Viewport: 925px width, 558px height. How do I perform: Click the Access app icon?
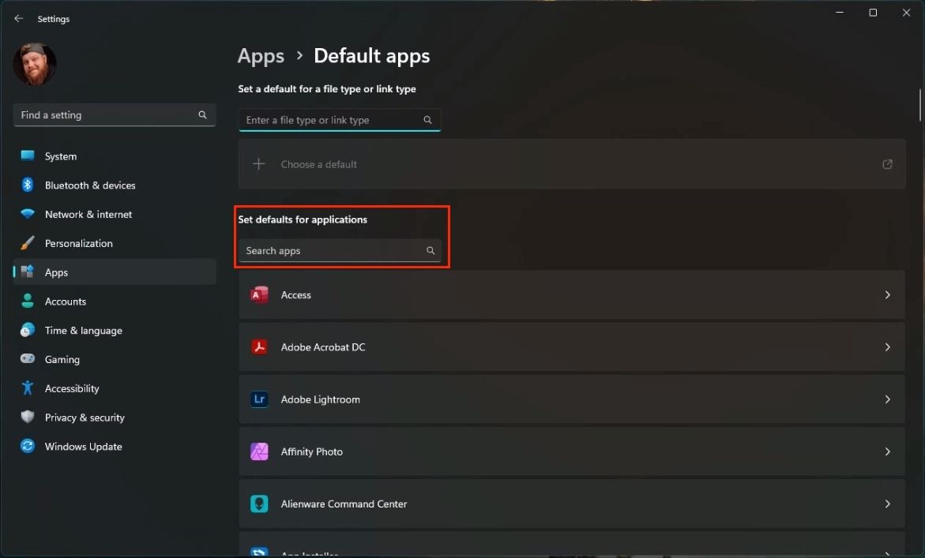[x=259, y=294]
